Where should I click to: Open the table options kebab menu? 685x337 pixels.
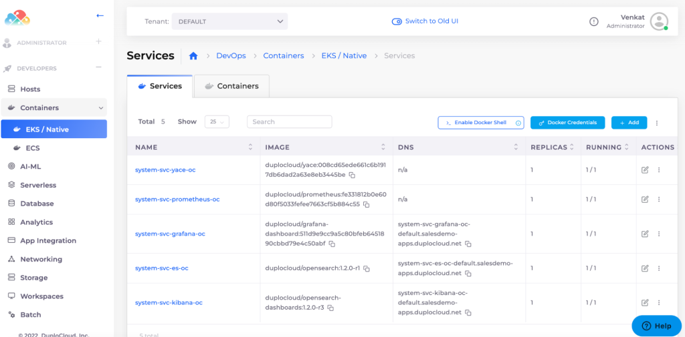[657, 123]
